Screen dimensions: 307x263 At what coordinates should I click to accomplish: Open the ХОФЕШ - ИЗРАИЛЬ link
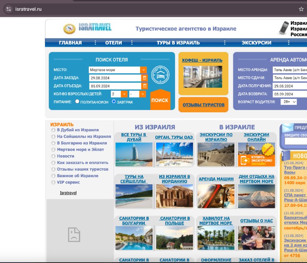pos(202,60)
